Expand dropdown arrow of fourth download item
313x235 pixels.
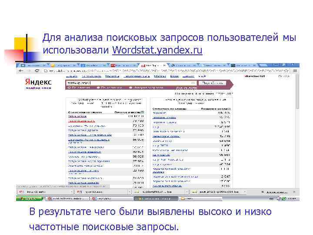(245, 192)
